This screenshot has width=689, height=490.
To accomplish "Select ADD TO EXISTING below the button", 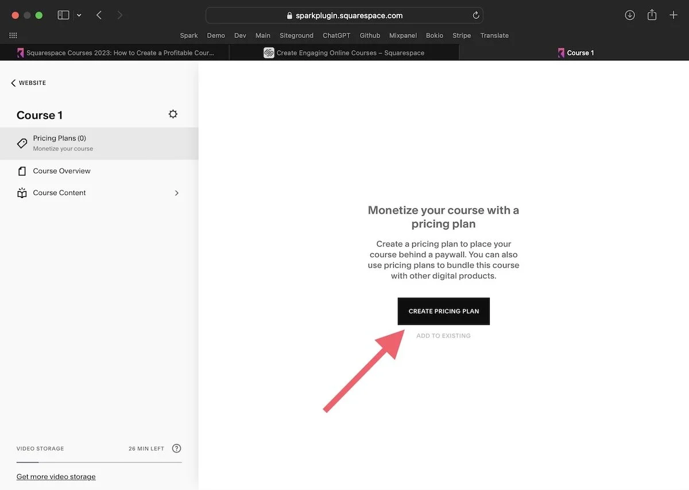I will (x=443, y=336).
